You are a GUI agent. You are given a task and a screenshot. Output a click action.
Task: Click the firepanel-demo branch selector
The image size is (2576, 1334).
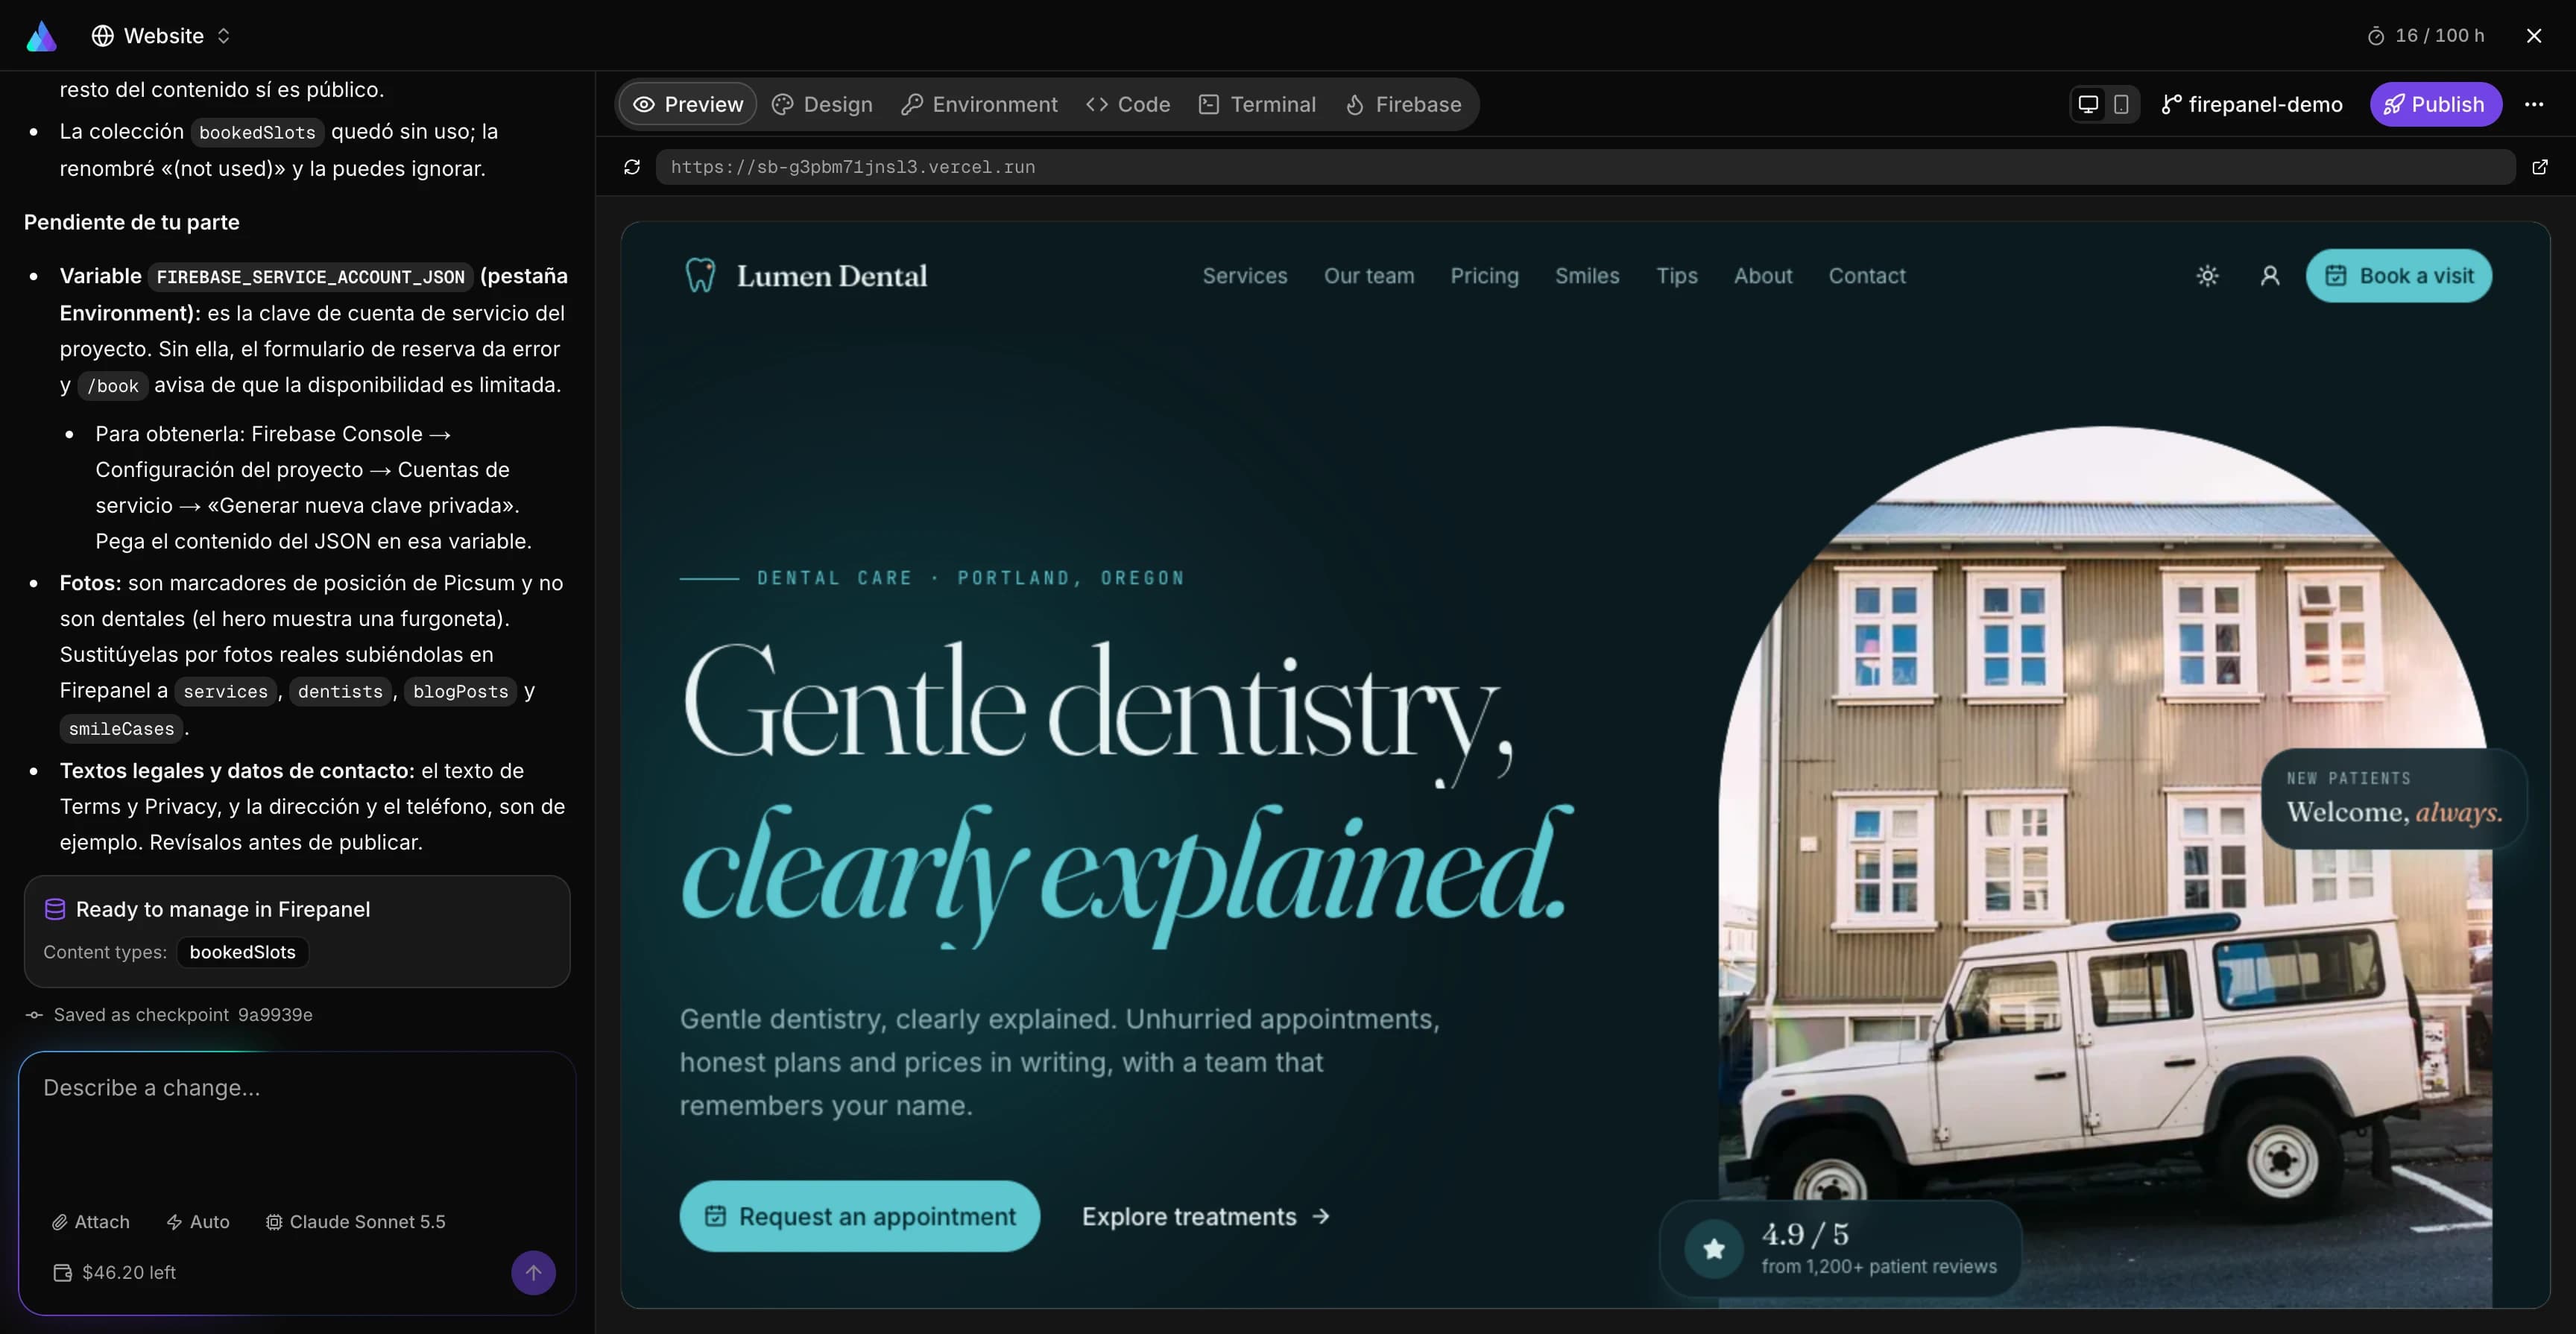[x=2252, y=104]
